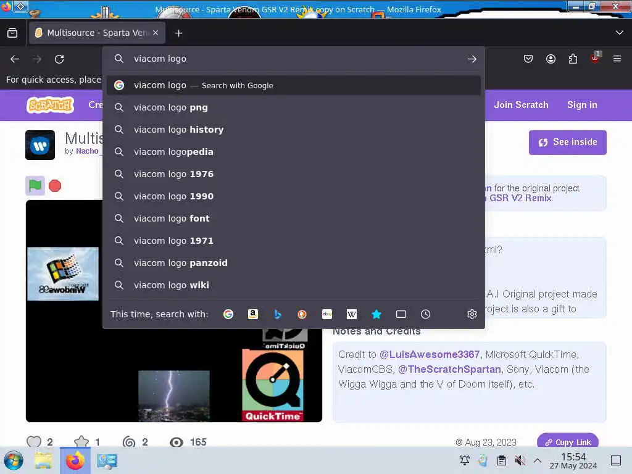Select 'viacom logopedia' suggestion
The image size is (632, 474).
293,152
